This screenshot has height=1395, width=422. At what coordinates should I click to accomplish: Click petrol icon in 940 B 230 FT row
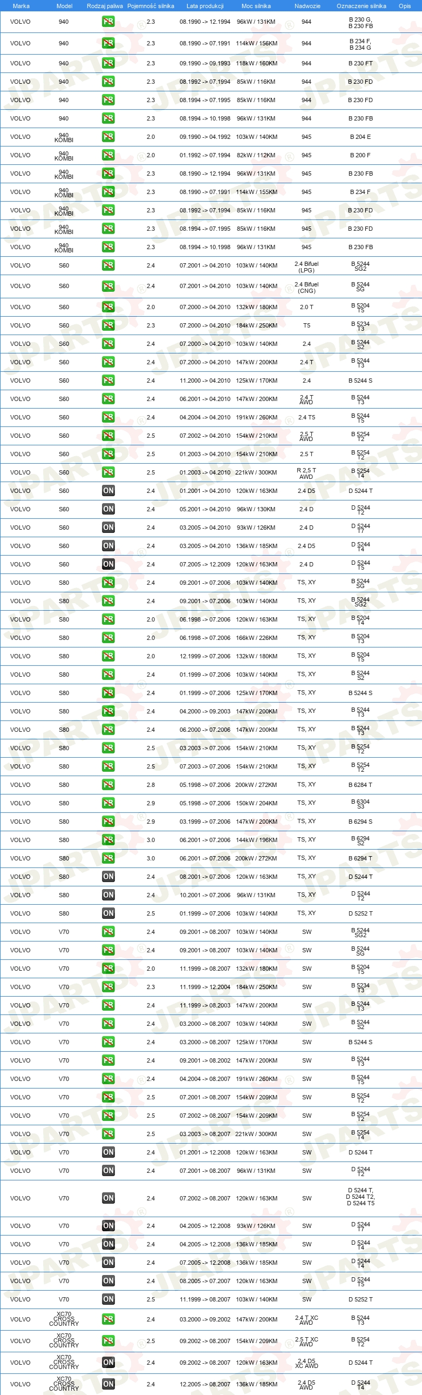[108, 63]
